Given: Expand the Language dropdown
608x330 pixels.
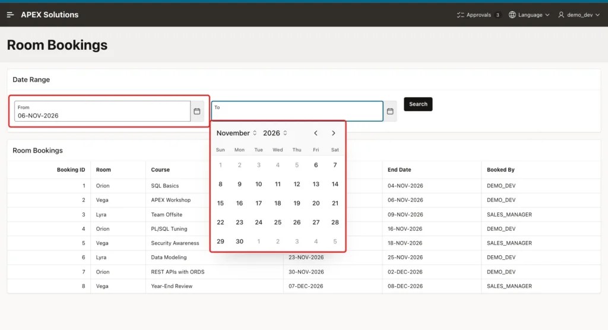Looking at the screenshot, I should click(x=529, y=15).
